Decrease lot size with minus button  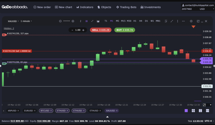(72, 30)
